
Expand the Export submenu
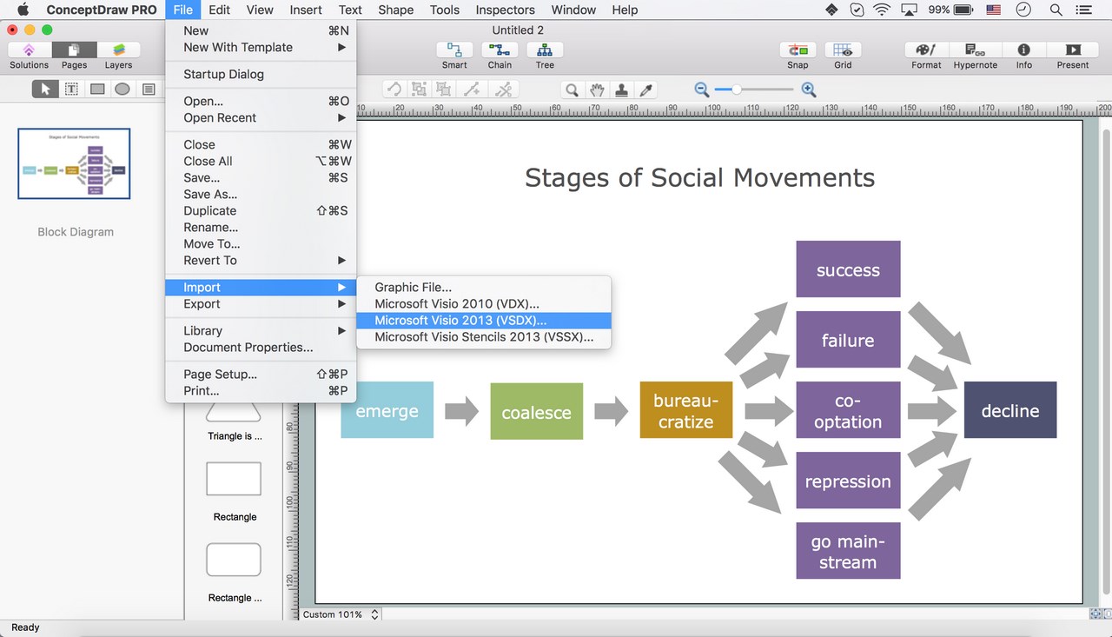pyautogui.click(x=202, y=303)
